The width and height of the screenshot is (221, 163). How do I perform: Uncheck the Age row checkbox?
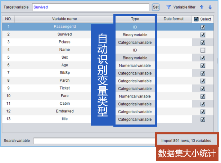pyautogui.click(x=203, y=65)
